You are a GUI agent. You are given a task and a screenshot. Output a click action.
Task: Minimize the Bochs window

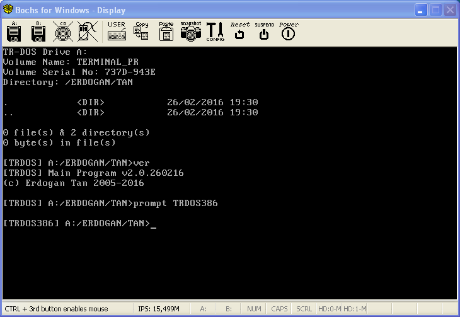coord(421,10)
